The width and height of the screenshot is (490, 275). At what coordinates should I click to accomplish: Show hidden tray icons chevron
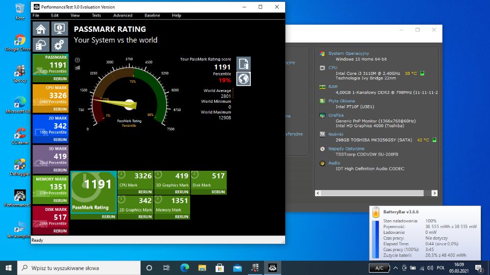coord(395,268)
